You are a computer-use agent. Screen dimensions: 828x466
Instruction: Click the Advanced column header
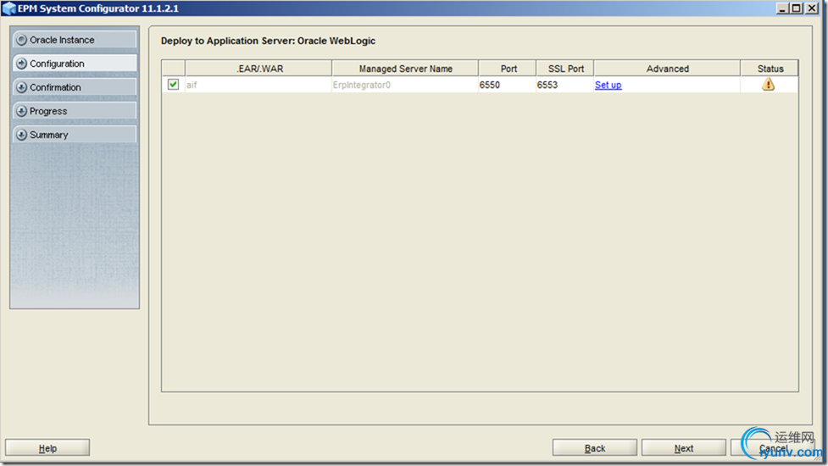(667, 69)
